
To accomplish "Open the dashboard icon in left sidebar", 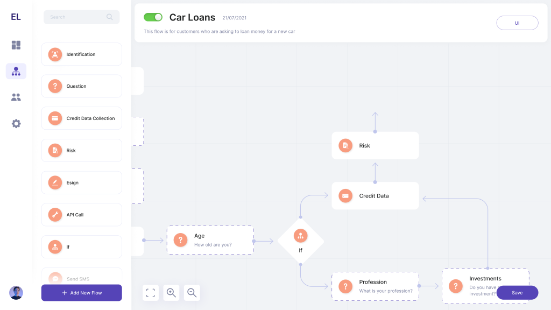I will 16,45.
